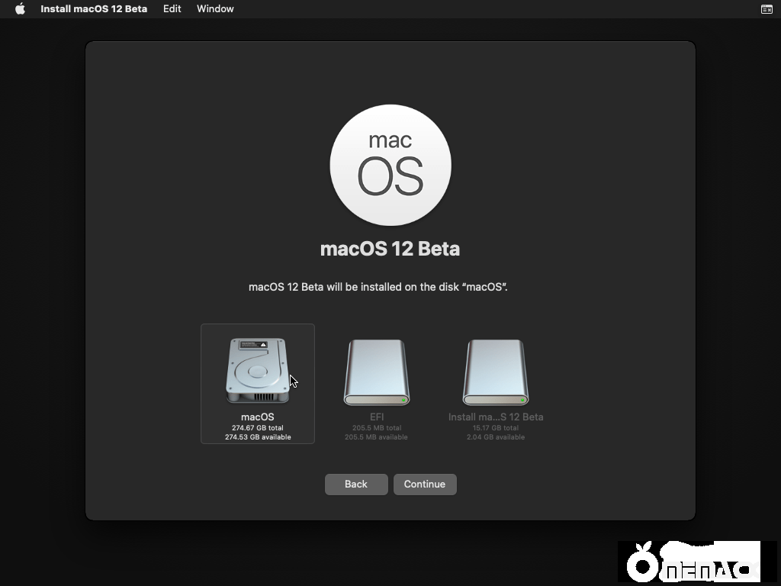Open the Edit menu
This screenshot has height=586, width=781.
(x=172, y=9)
